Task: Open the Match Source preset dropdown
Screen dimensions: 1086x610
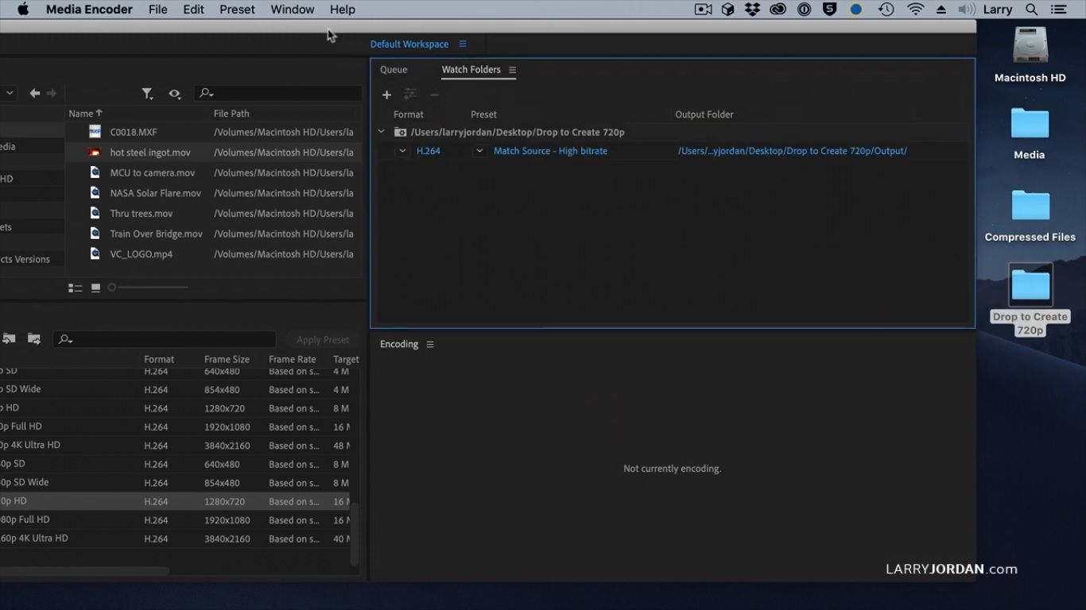Action: (x=479, y=151)
